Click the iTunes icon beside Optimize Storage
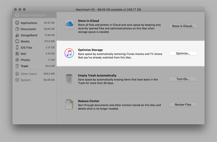The image size is (217, 142). 69,53
